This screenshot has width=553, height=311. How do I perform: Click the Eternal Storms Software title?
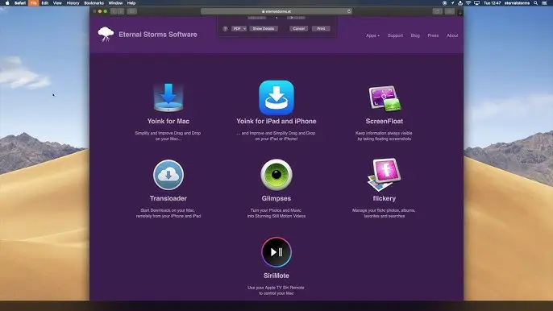tap(158, 35)
